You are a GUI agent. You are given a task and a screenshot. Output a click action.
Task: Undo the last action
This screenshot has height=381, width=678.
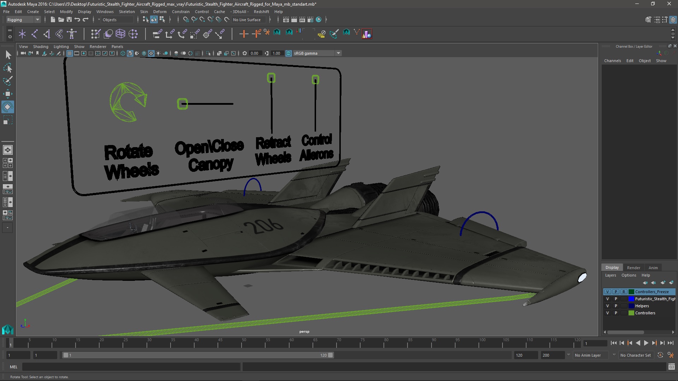(77, 20)
